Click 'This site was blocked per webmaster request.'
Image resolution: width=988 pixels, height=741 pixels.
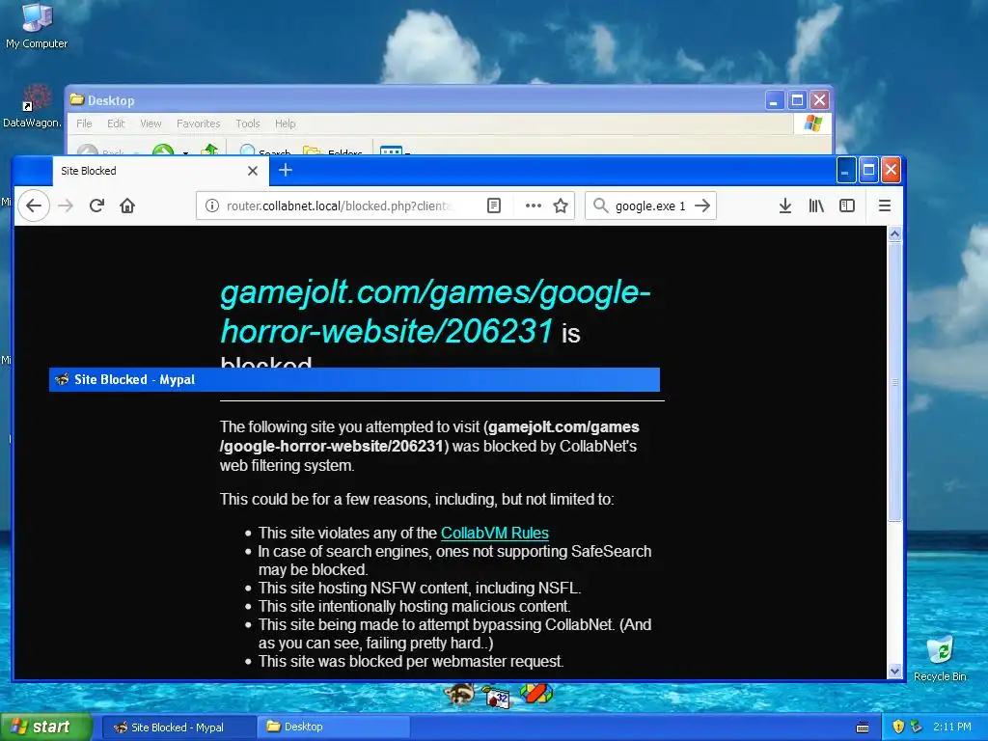tap(411, 662)
